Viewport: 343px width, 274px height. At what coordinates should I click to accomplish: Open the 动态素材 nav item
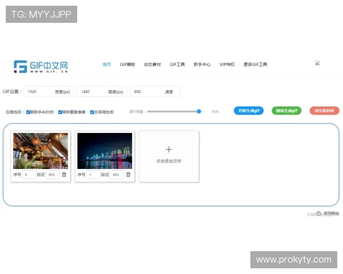click(x=152, y=65)
